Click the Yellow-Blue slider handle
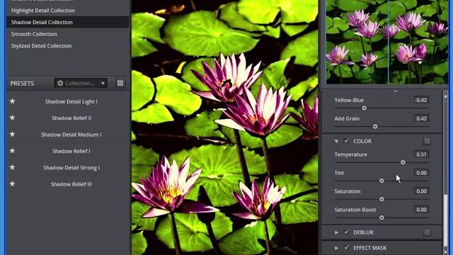The height and width of the screenshot is (255, 453). click(365, 108)
